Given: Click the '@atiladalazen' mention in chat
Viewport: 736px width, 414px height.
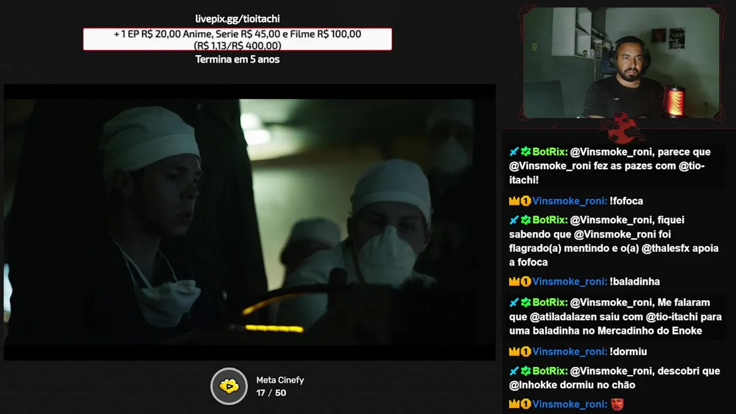Looking at the screenshot, I should 564,317.
